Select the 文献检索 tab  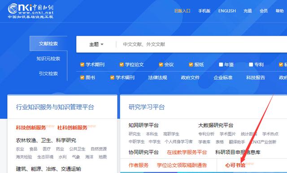[x=48, y=43]
